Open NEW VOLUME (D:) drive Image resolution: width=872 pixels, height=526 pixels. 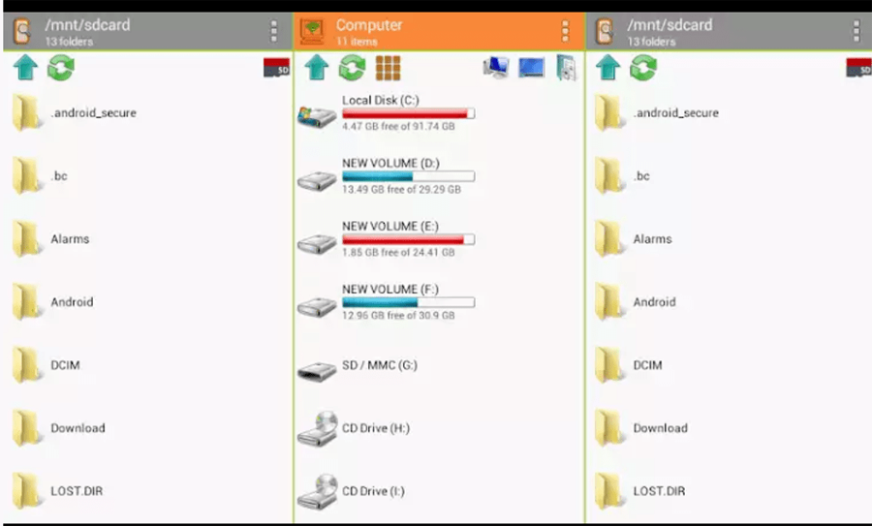(x=439, y=176)
